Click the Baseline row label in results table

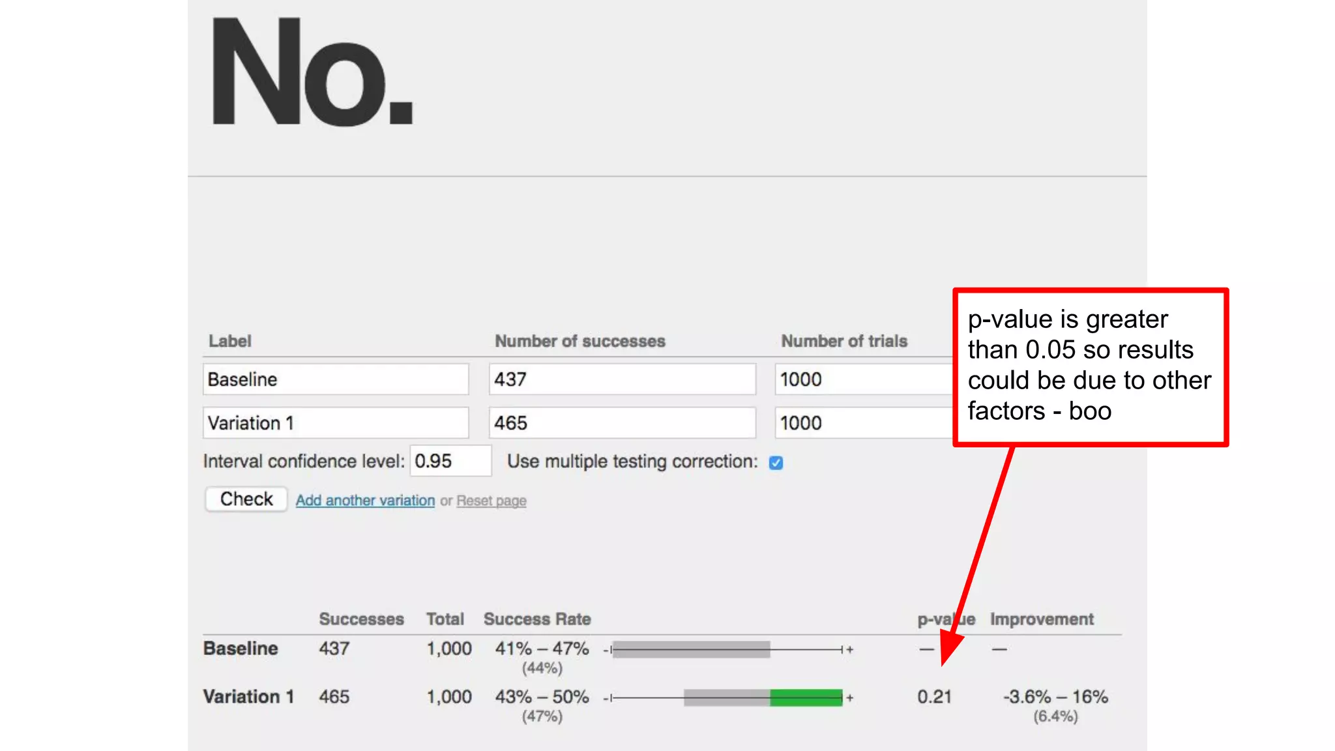[241, 649]
